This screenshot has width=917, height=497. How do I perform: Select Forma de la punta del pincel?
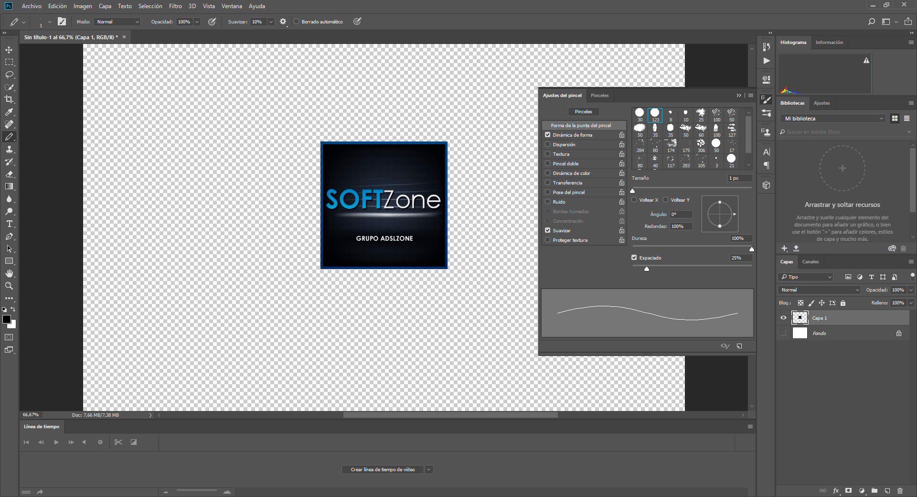coord(584,125)
